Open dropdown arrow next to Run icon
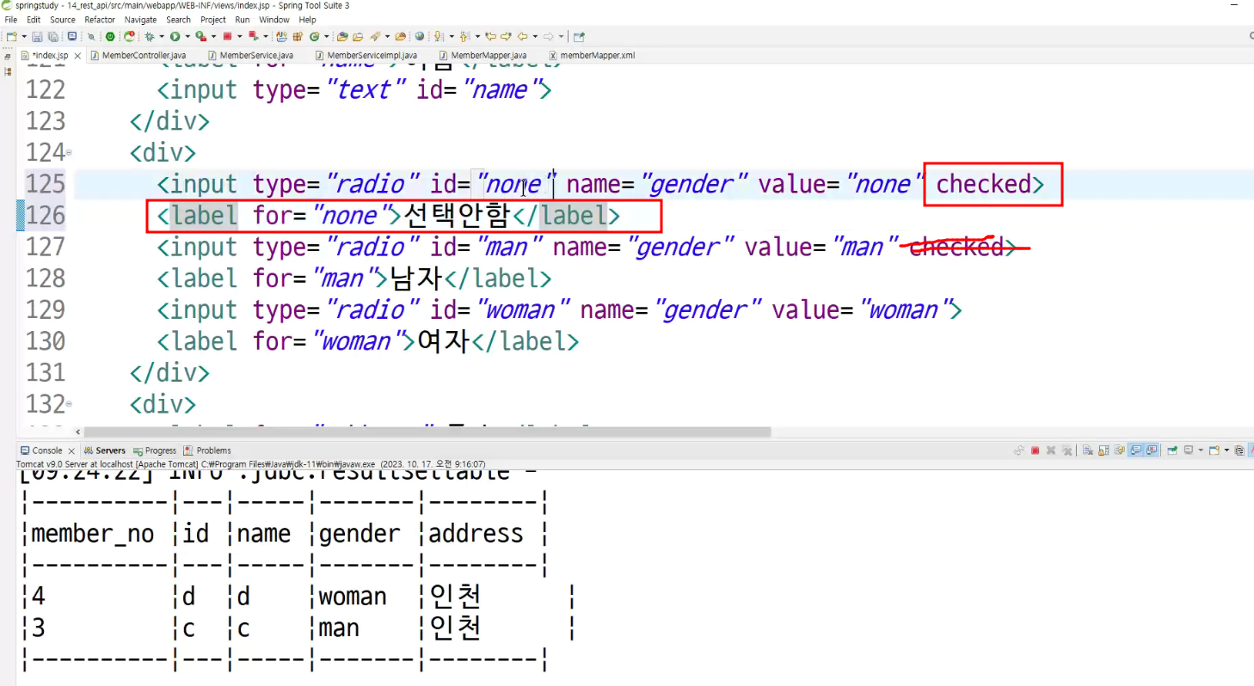Screen dimensions: 1254x686 (187, 36)
